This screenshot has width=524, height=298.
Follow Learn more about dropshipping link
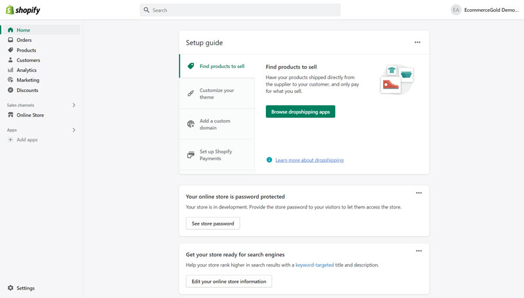pos(309,160)
